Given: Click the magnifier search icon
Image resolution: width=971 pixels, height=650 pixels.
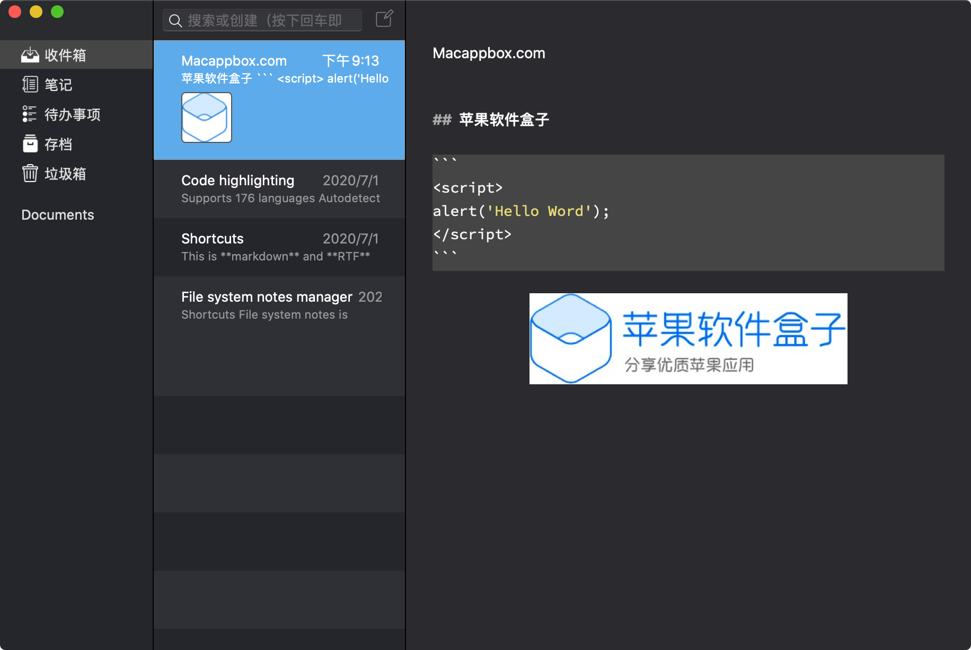Looking at the screenshot, I should point(175,21).
